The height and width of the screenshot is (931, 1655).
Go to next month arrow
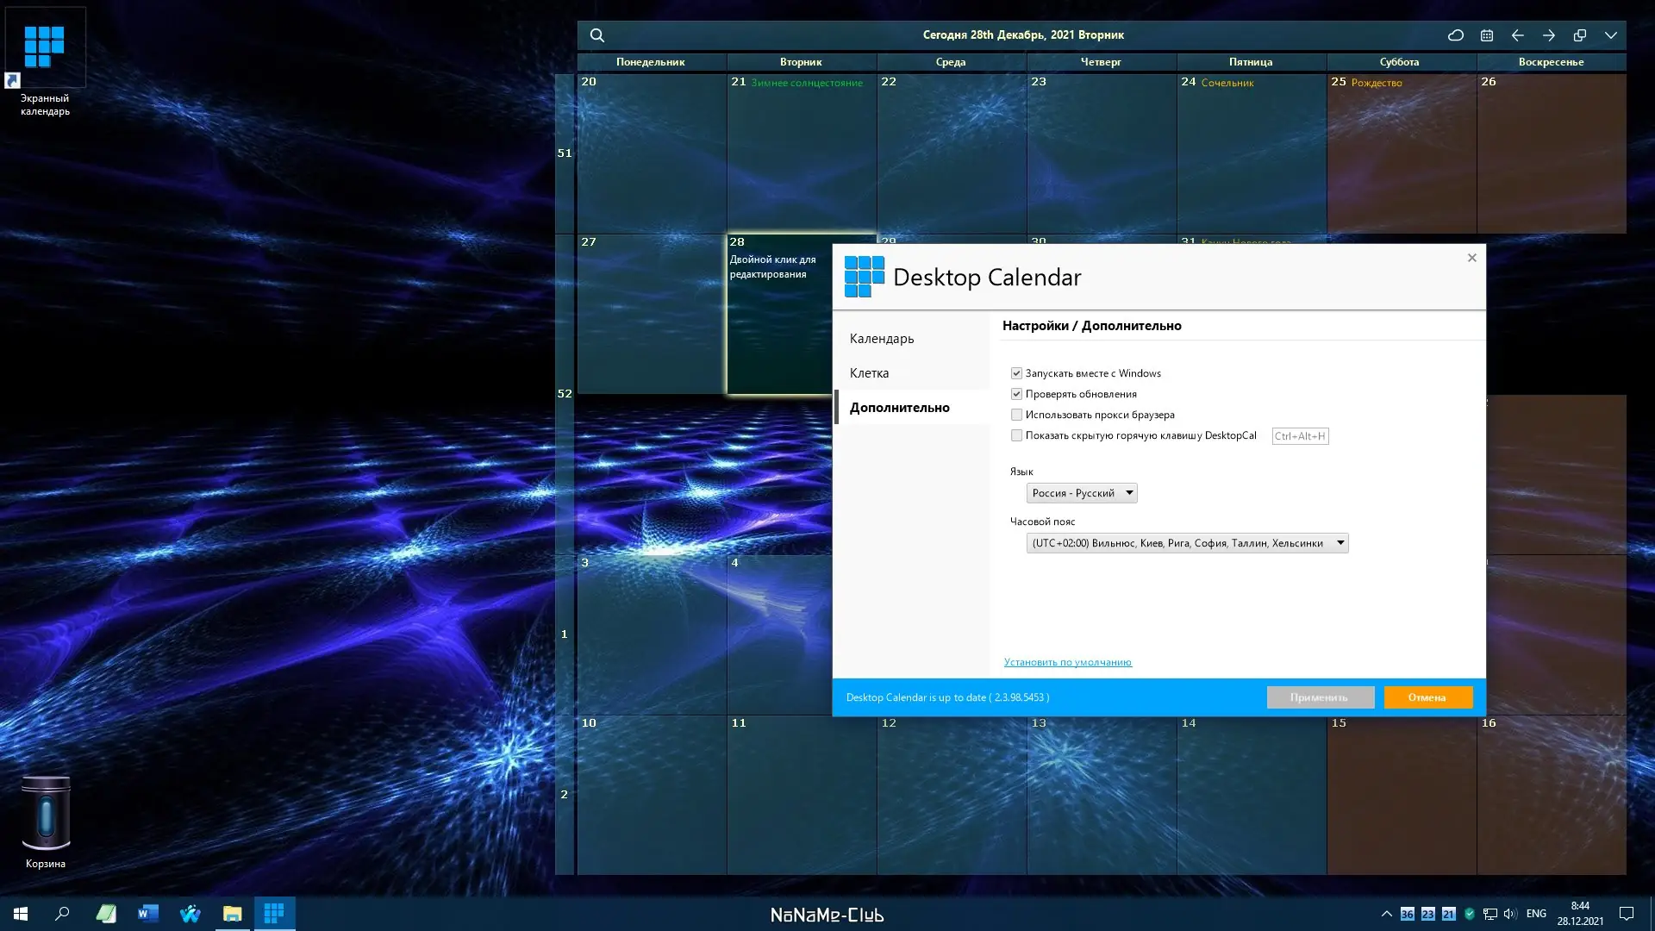coord(1549,35)
